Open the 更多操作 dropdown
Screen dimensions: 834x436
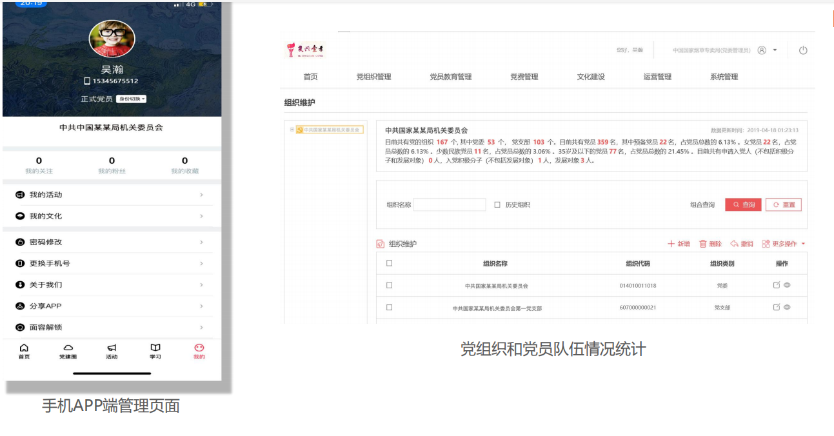[784, 244]
